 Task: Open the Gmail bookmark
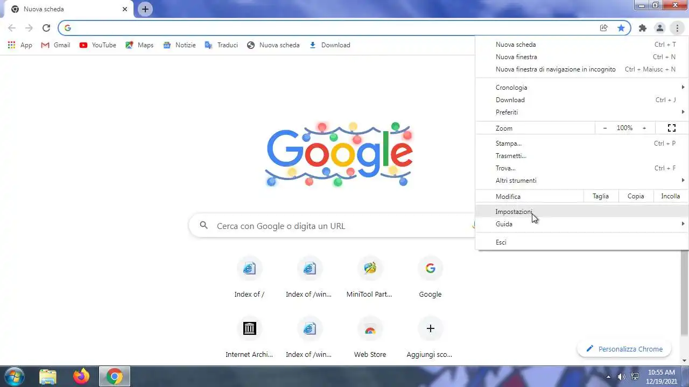click(56, 45)
